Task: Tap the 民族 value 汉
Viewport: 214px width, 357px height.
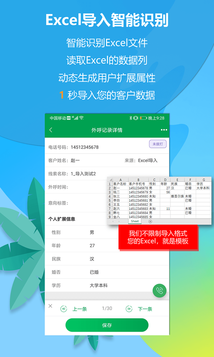Action: [92, 259]
